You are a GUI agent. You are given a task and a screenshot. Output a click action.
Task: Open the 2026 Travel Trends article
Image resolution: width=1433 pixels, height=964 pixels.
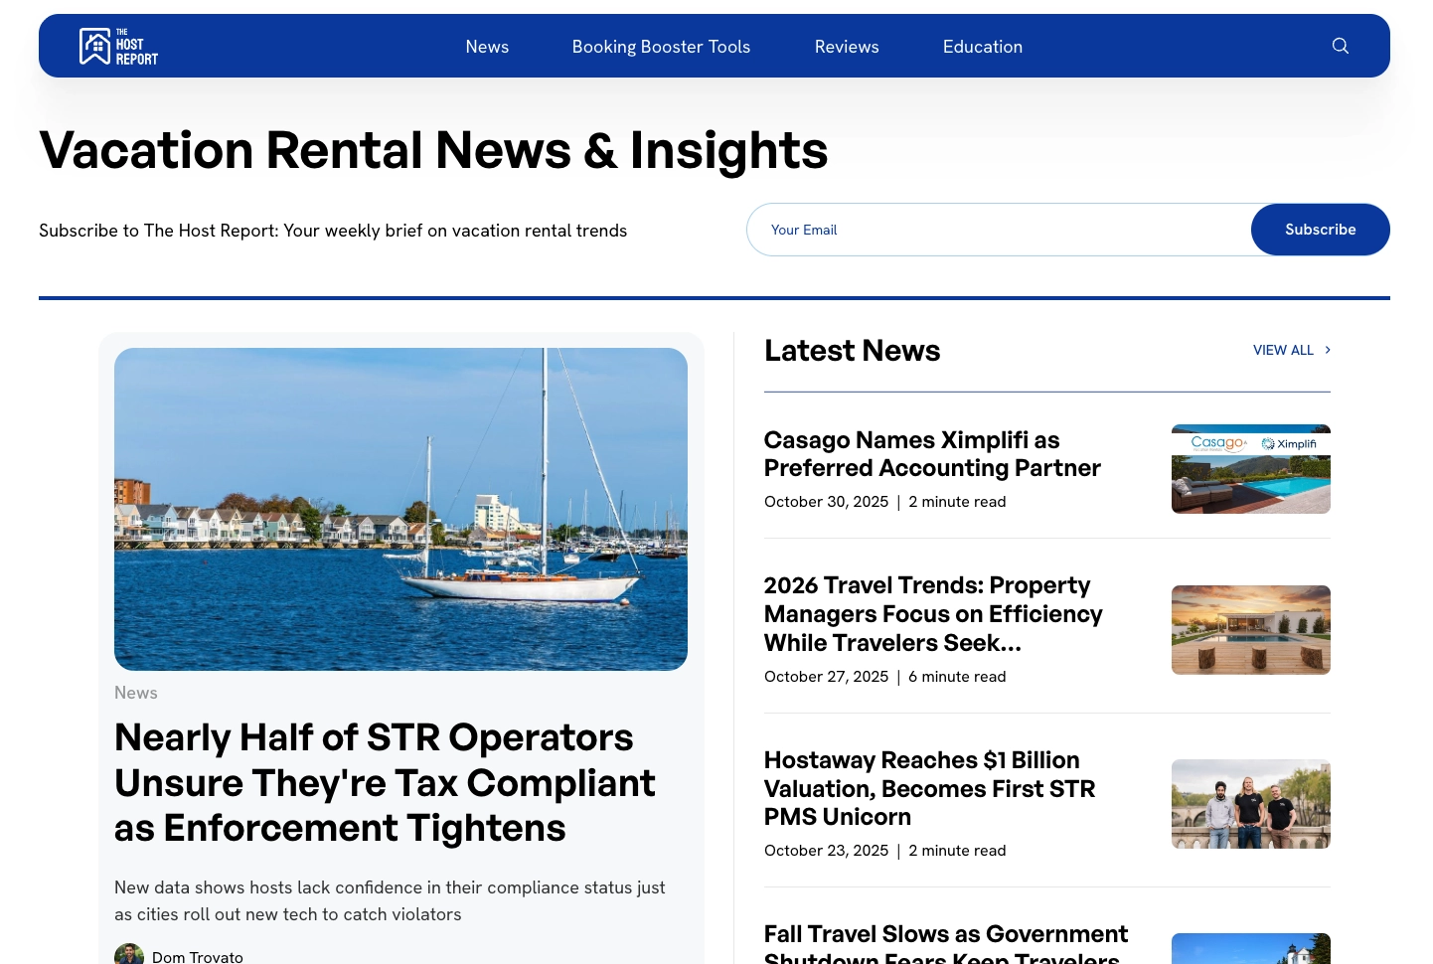[x=933, y=613]
